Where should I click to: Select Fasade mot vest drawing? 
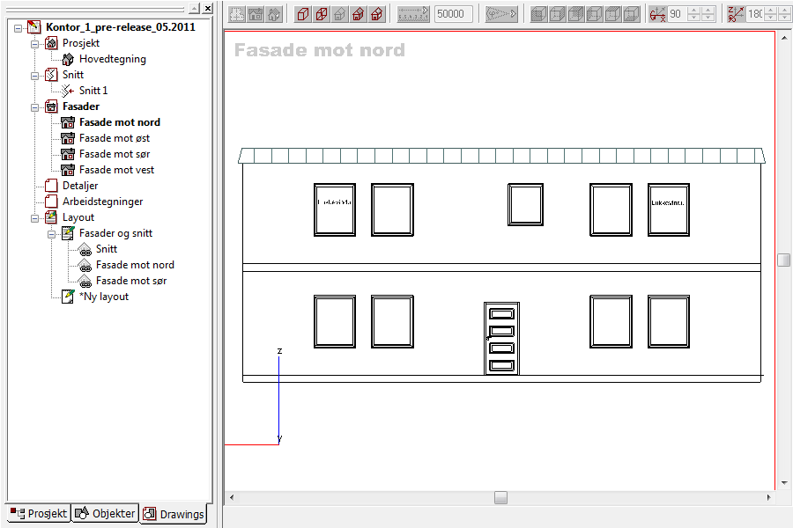tap(116, 170)
